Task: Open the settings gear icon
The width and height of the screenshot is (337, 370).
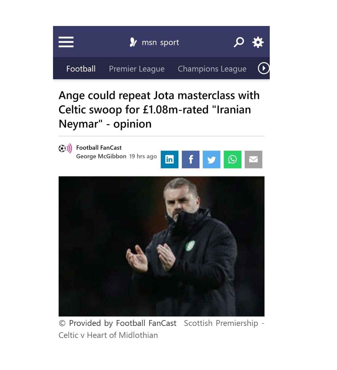Action: pos(258,42)
